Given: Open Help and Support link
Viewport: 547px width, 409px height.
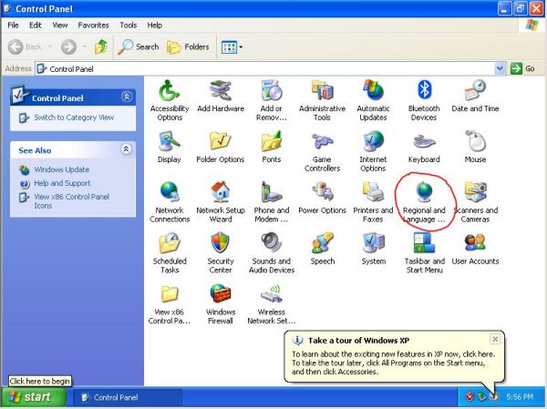Looking at the screenshot, I should point(62,183).
